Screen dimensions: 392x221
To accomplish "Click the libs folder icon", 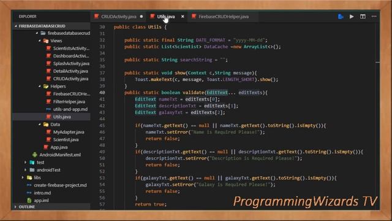I will (29, 177).
